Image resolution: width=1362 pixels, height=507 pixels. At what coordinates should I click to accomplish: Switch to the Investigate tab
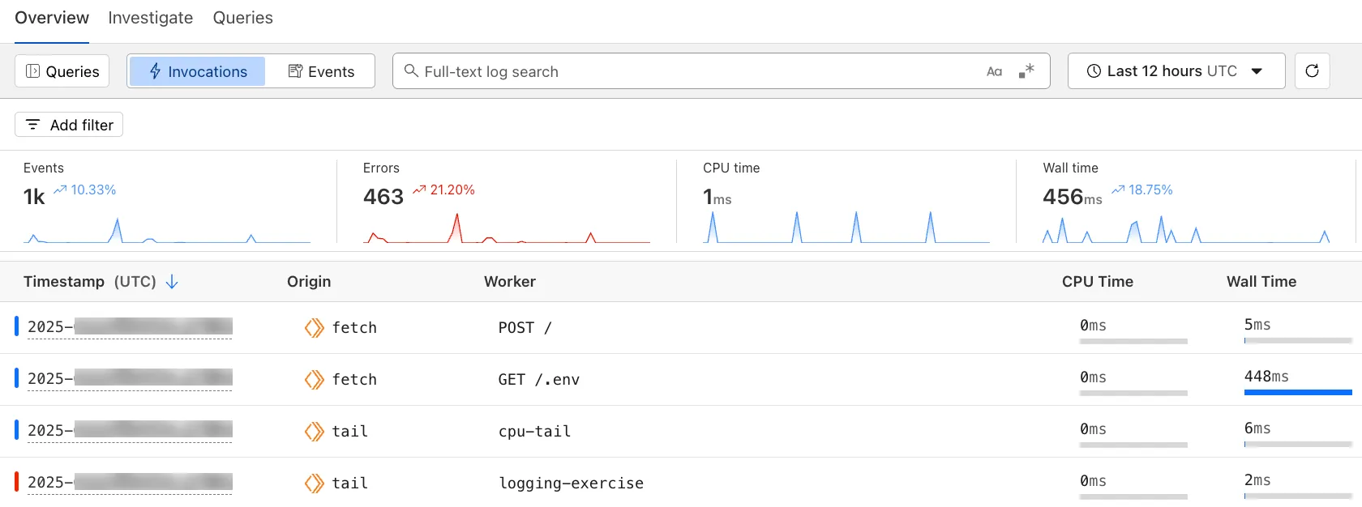point(150,17)
